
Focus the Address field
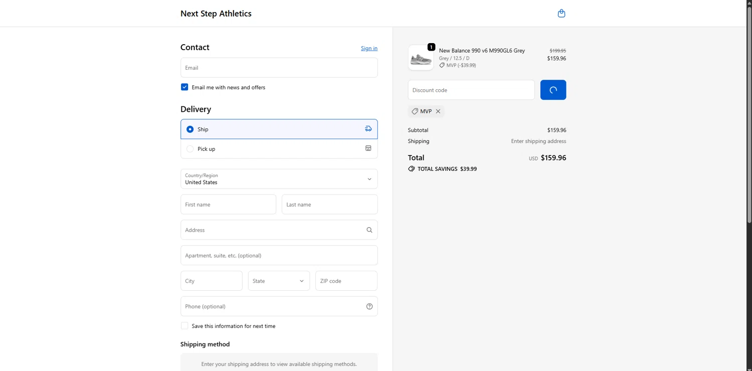click(x=279, y=230)
